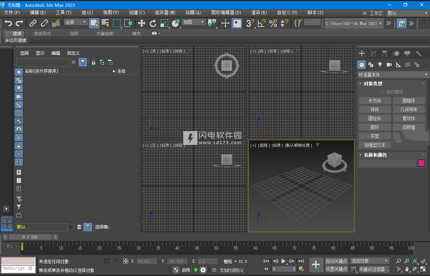The image size is (430, 276).
Task: Click the save file with clock icon
Action: (402, 23)
